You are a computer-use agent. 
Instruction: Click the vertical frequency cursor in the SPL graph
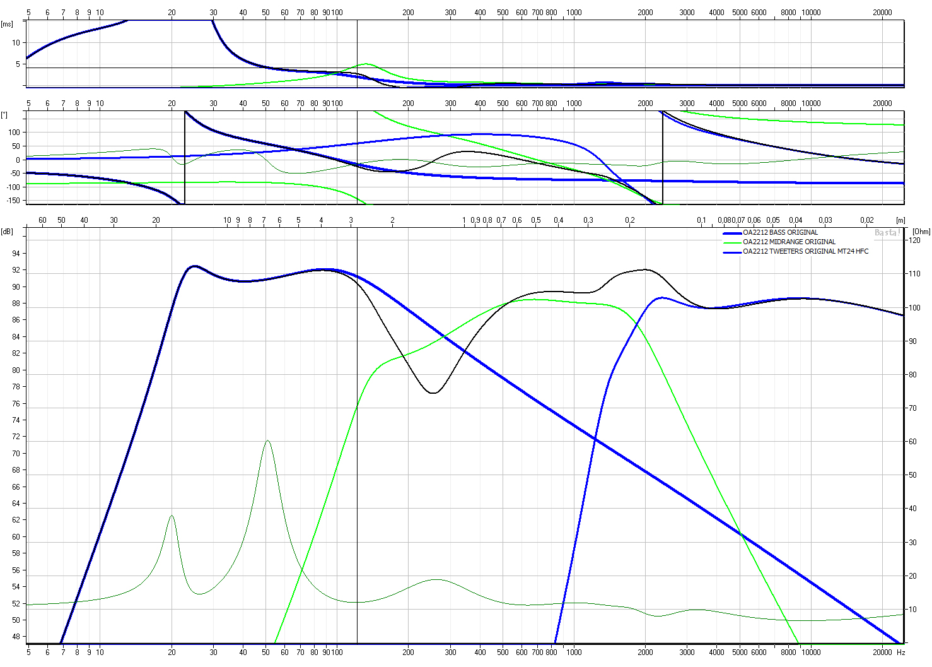pos(357,435)
